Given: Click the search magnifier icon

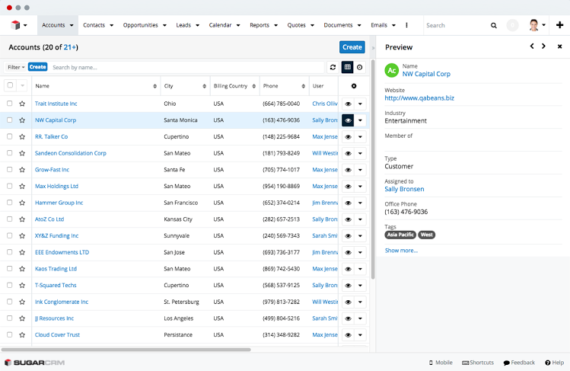Looking at the screenshot, I should tap(493, 25).
